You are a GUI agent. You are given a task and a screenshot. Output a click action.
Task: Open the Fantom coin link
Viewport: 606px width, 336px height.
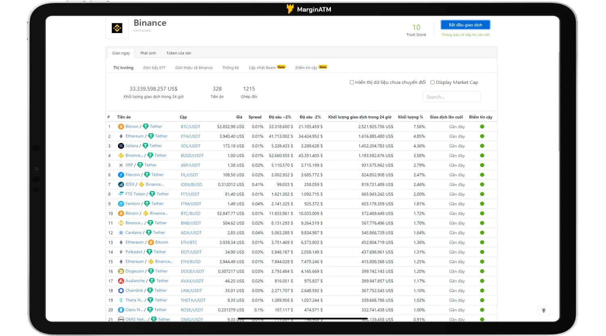133,204
